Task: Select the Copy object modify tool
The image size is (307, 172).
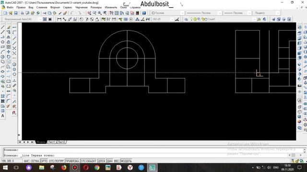Action: pos(9,32)
